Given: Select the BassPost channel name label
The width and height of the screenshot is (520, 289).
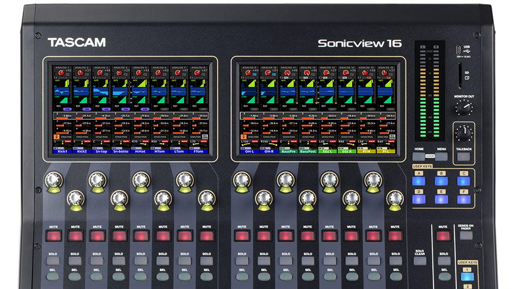Looking at the screenshot, I should (307, 151).
